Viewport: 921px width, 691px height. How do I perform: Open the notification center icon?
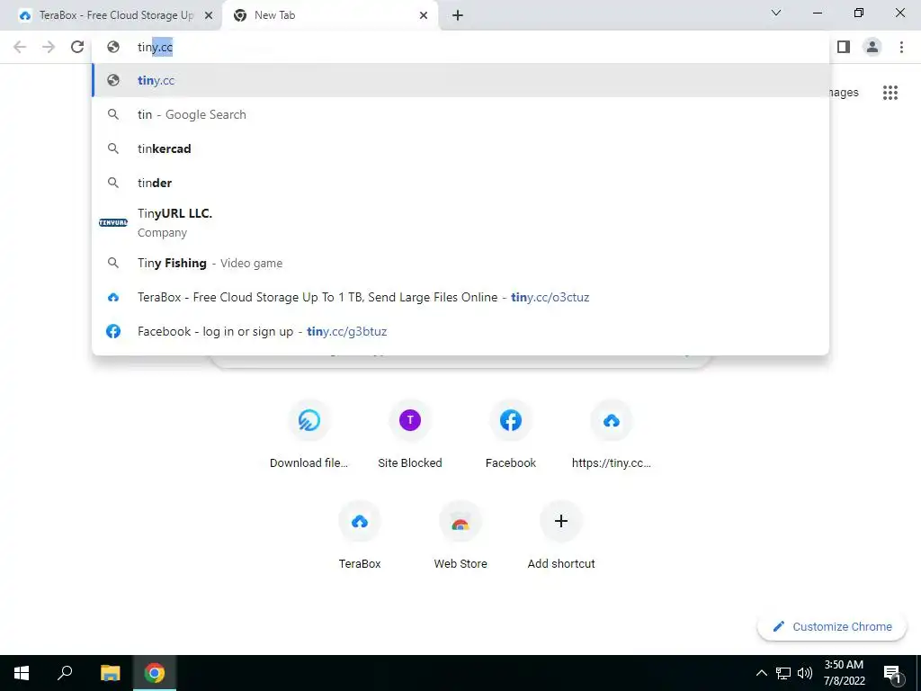pyautogui.click(x=892, y=674)
